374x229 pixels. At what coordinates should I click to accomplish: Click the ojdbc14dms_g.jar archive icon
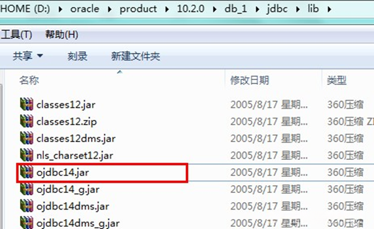[26, 223]
